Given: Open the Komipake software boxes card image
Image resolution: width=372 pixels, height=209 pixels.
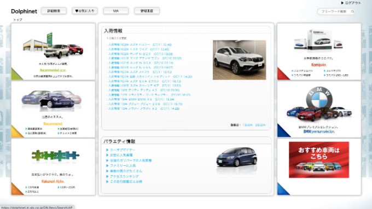Looking at the screenshot, I should 319,41.
